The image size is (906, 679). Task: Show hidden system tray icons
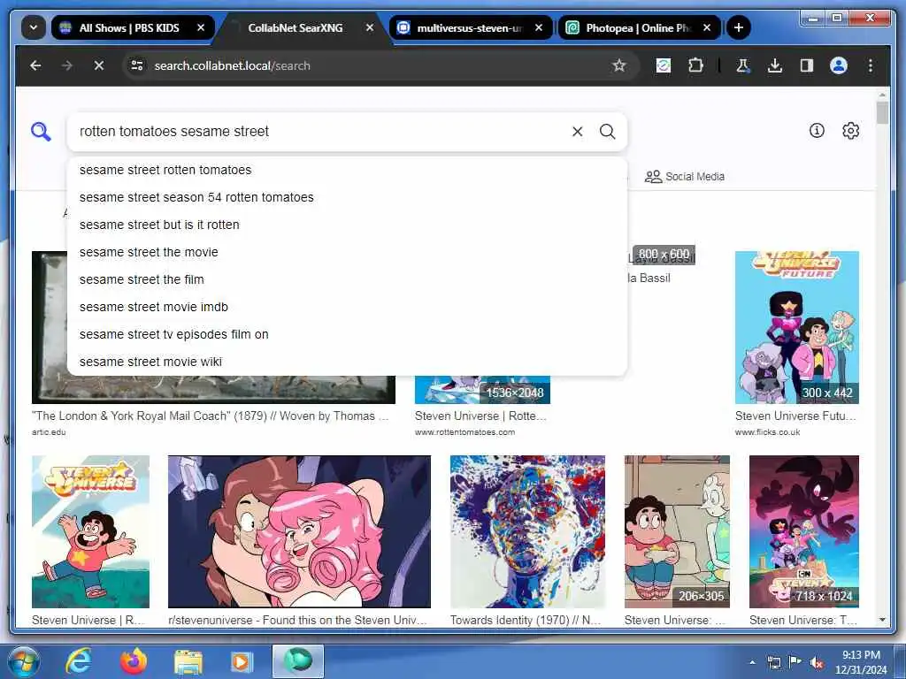[x=752, y=662]
